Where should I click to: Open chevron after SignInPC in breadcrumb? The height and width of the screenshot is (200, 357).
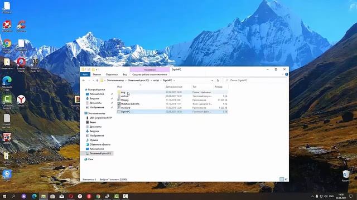tap(174, 81)
